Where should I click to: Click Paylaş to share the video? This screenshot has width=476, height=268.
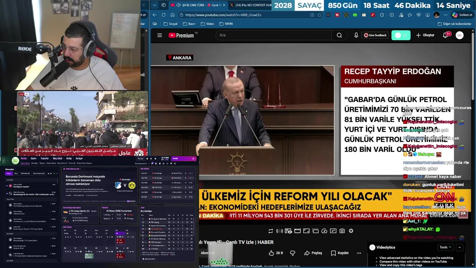(x=313, y=253)
